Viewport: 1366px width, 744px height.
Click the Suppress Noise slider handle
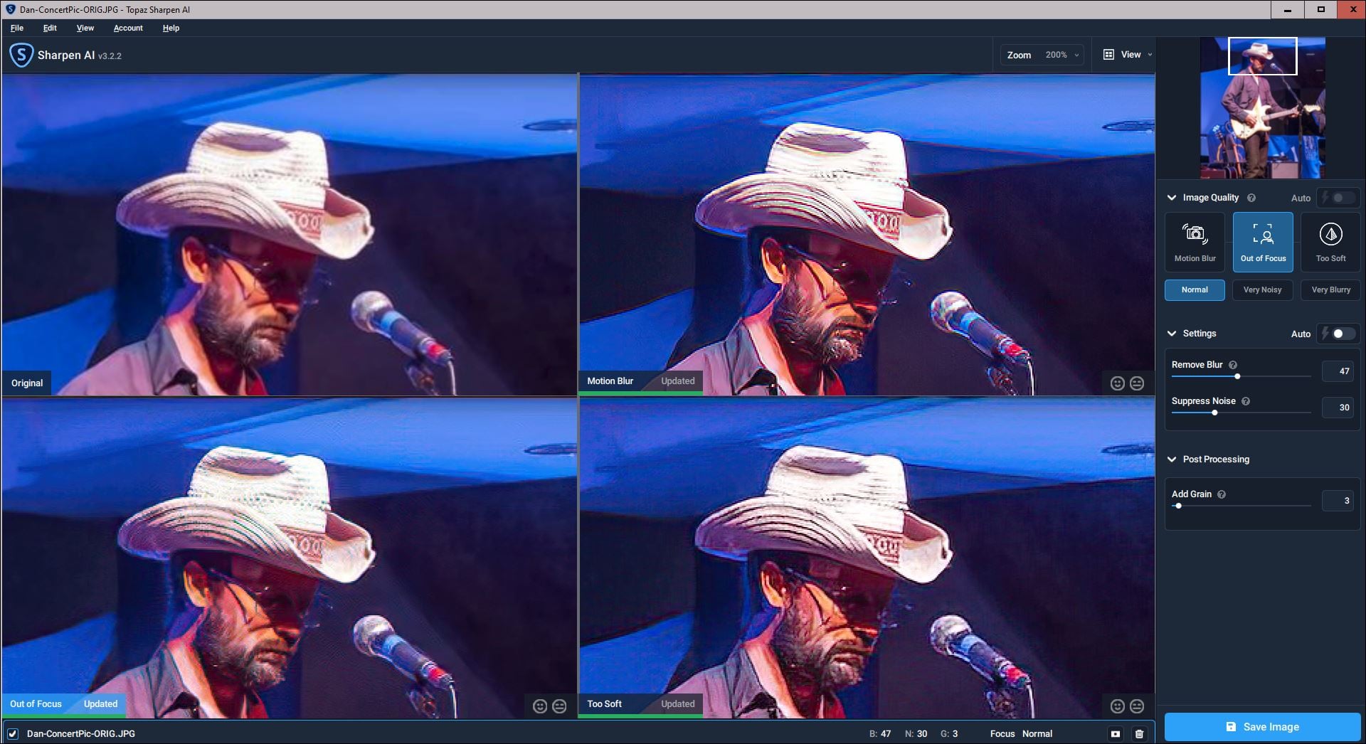pyautogui.click(x=1214, y=413)
